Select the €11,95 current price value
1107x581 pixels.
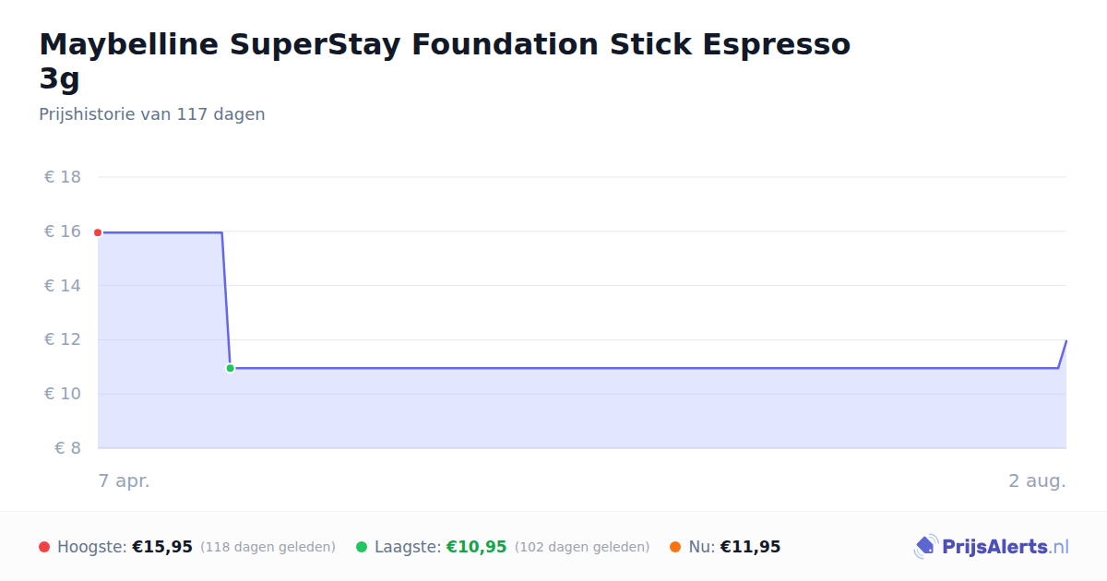point(750,547)
